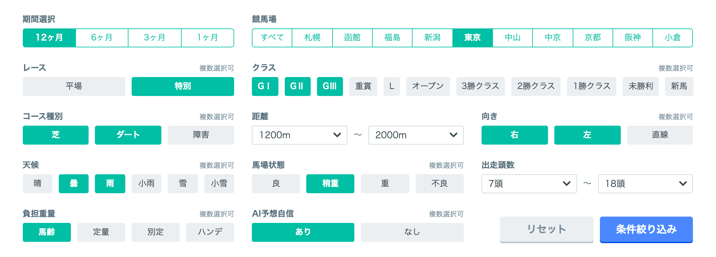716x257 pixels.
Task: Expand the 18頭 maximum runners dropdown
Action: pos(645,184)
